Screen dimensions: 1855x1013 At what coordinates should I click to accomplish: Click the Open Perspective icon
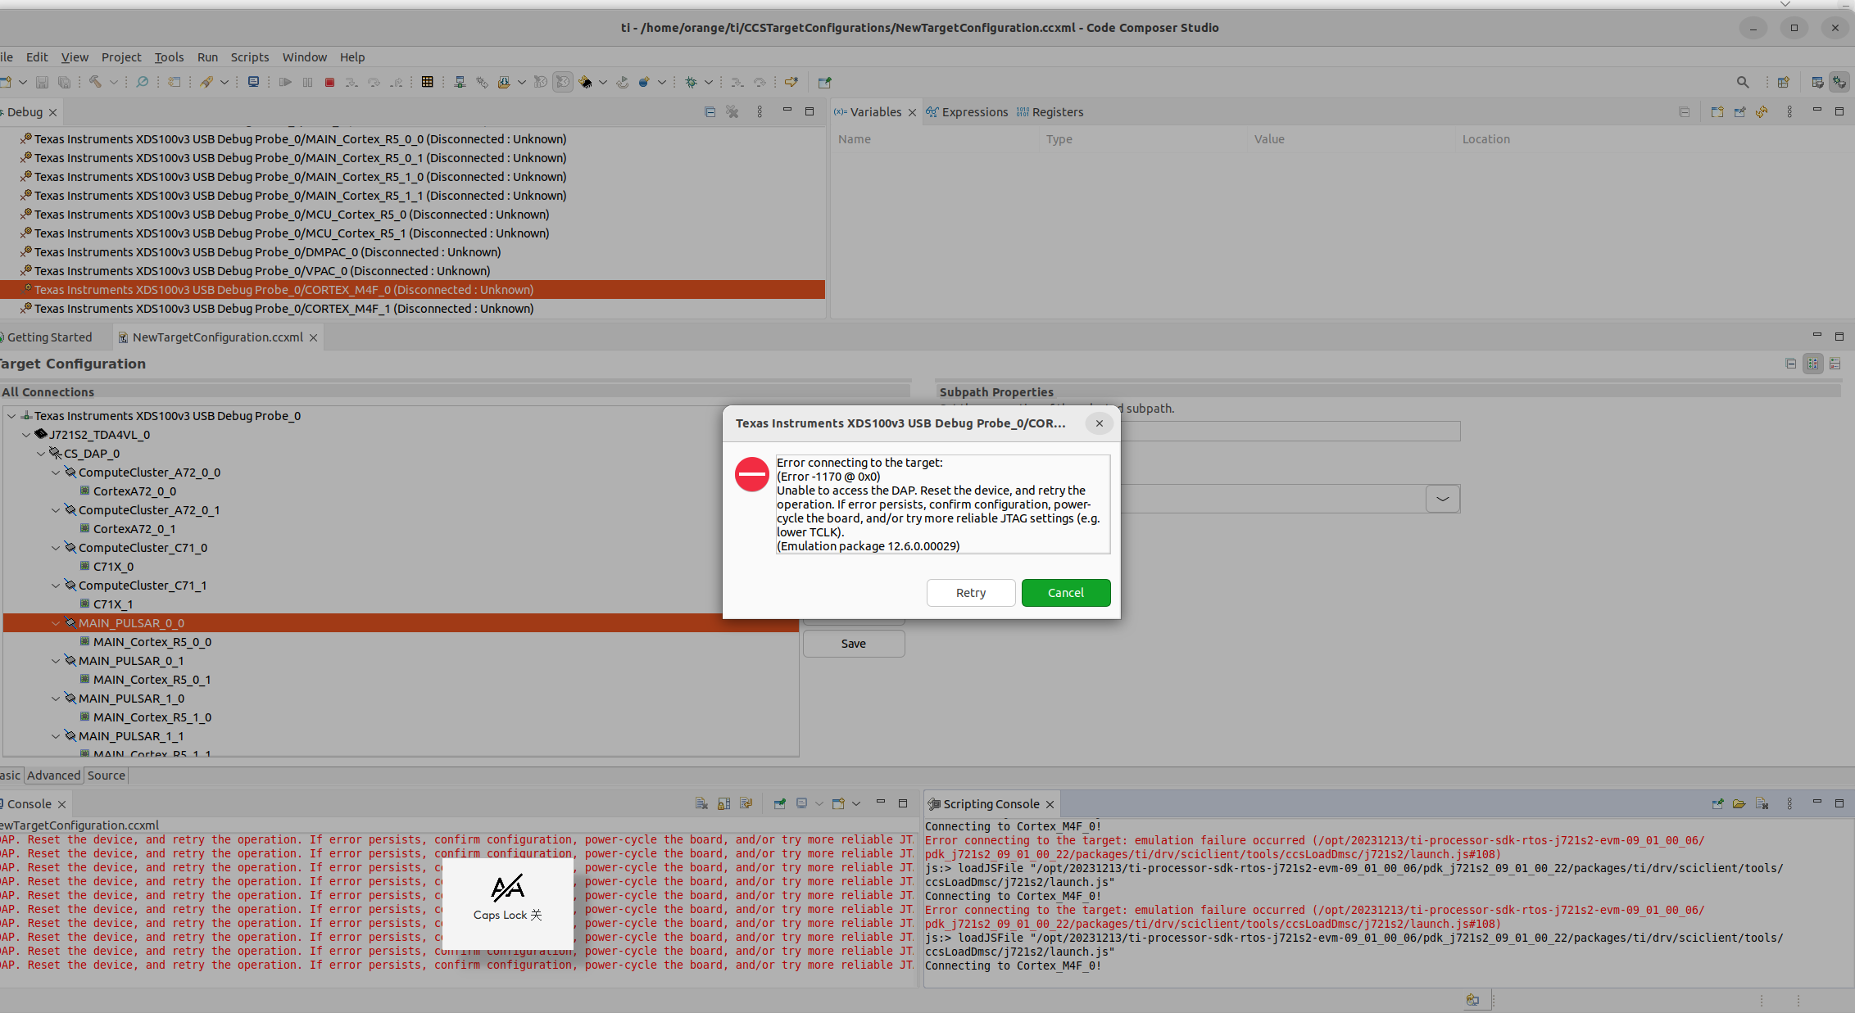click(1783, 82)
